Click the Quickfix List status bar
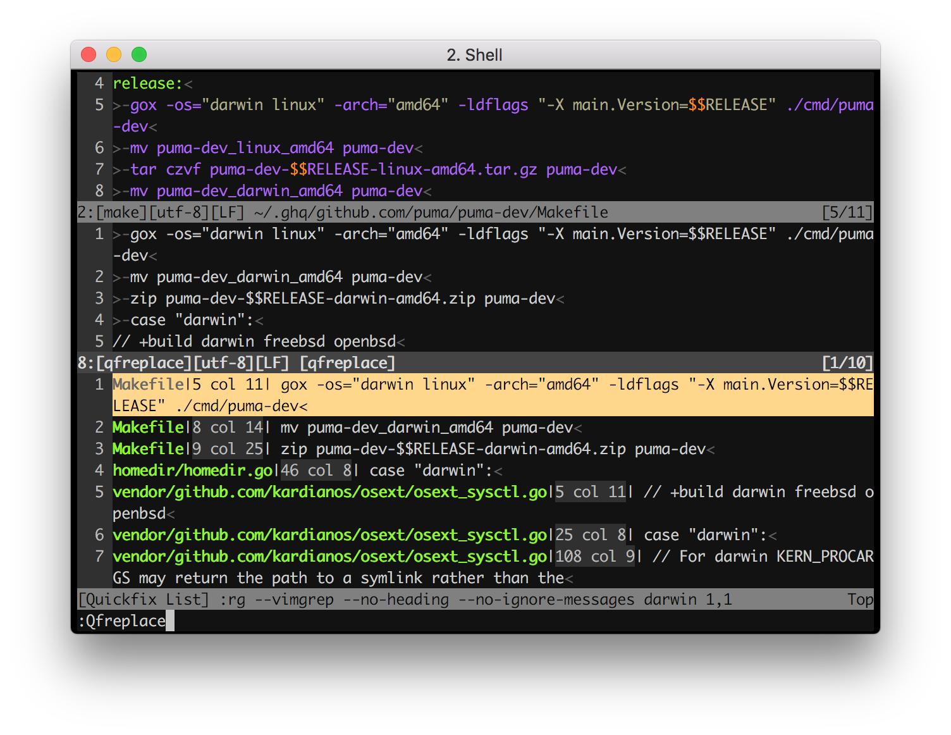Viewport: 951px width, 735px height. [475, 600]
